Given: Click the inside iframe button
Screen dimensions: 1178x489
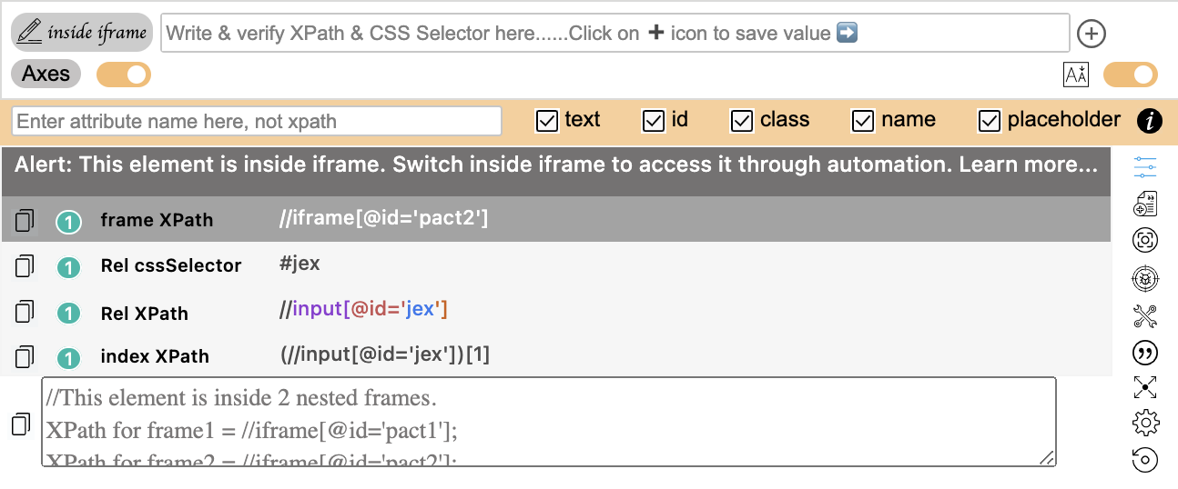Looking at the screenshot, I should pyautogui.click(x=82, y=33).
